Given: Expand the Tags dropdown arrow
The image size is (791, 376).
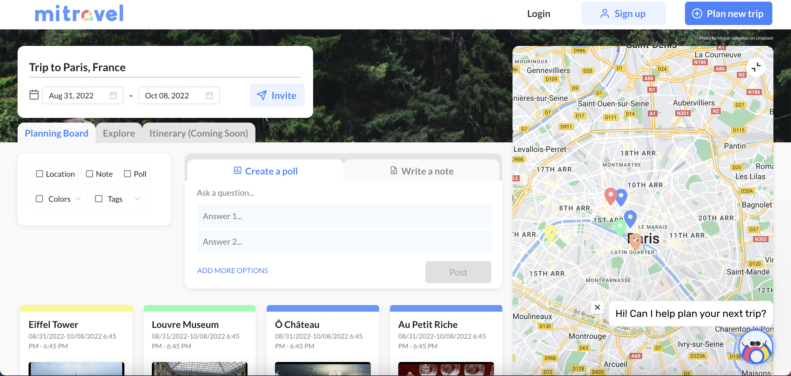Looking at the screenshot, I should (138, 199).
